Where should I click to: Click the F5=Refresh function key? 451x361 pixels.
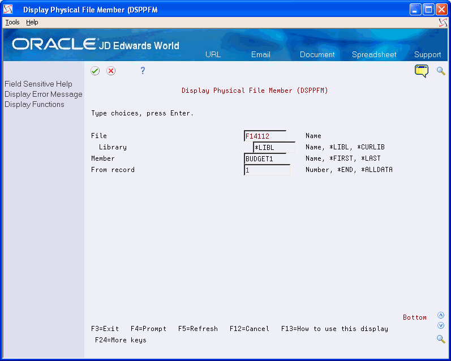point(198,329)
